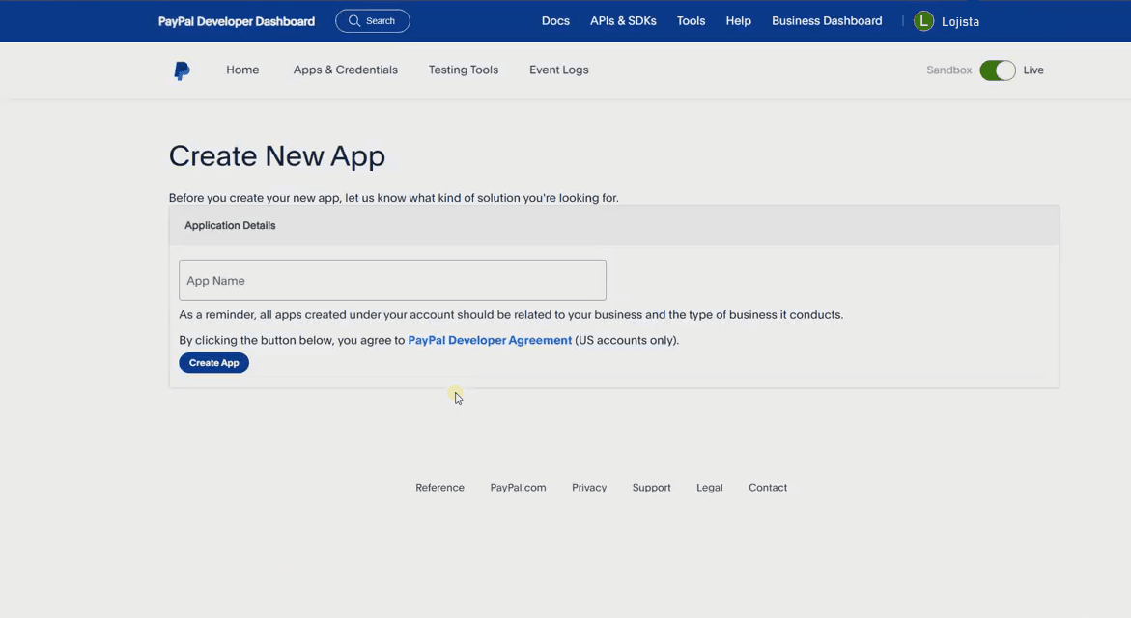Open the Contact footer link
Image resolution: width=1131 pixels, height=618 pixels.
coord(768,488)
